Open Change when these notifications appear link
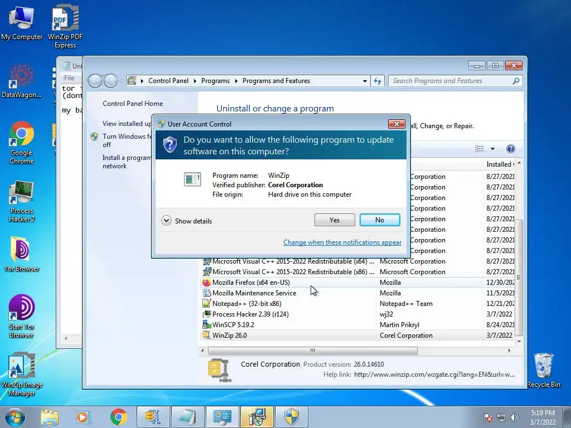Viewport: 571px width, 428px height. coord(342,242)
